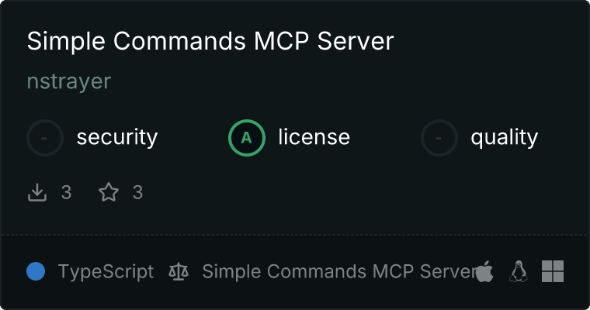
Task: Select the security label
Action: tap(117, 137)
